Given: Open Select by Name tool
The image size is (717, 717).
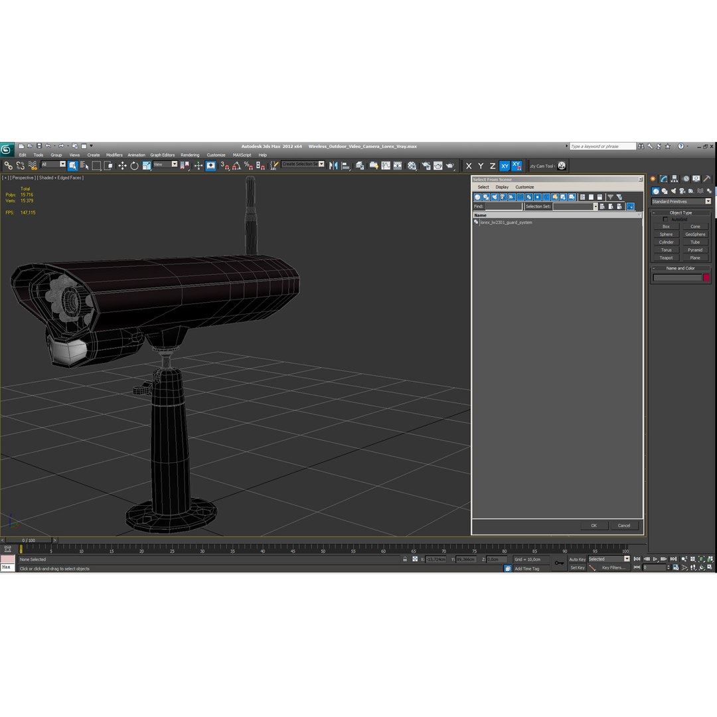Looking at the screenshot, I should tap(84, 165).
